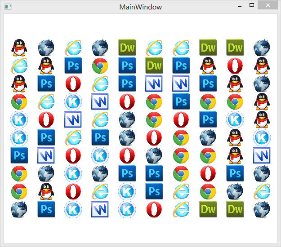Viewport: 281px width, 247px height.
Task: Pick the Kugou K icon in the ninth row
Action: (127, 191)
